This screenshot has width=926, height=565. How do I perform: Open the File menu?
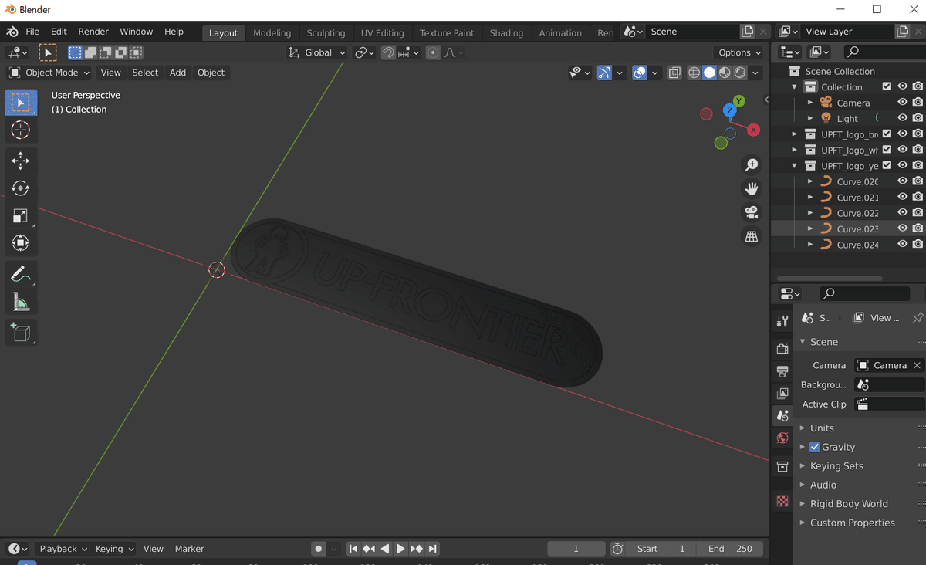pyautogui.click(x=32, y=32)
